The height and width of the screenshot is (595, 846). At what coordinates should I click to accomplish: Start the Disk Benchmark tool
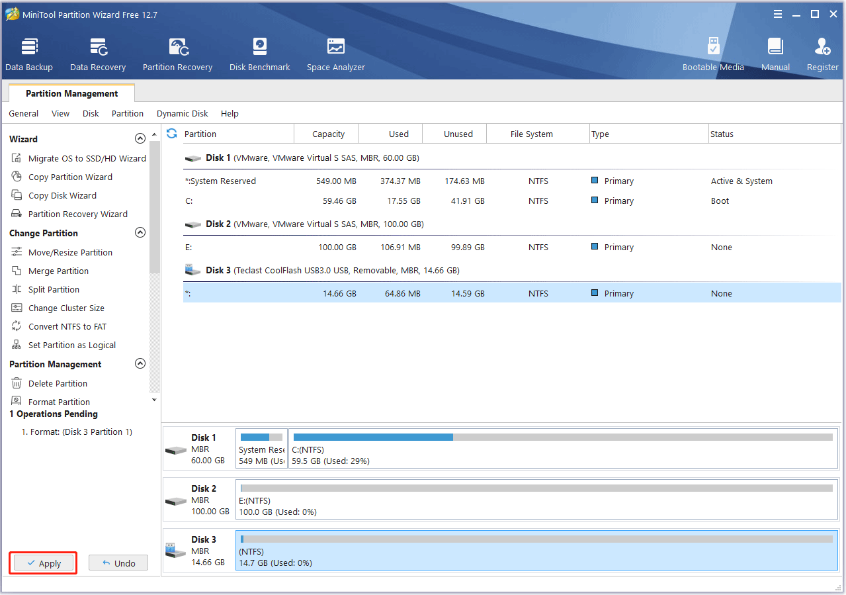(x=260, y=55)
